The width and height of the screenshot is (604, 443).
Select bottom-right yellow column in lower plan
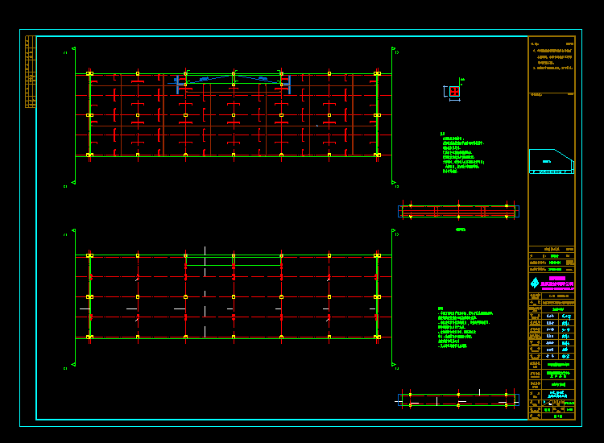coord(377,337)
